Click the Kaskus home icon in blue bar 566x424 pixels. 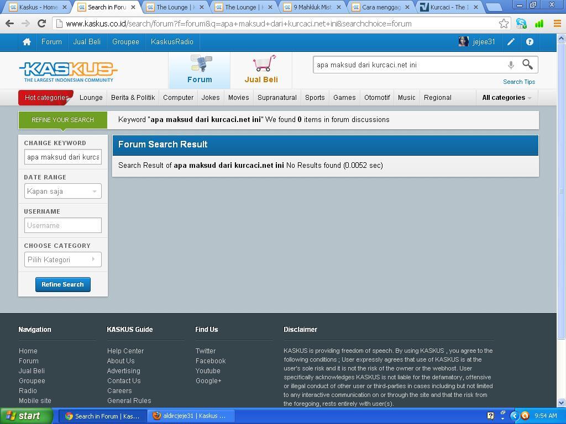point(27,42)
